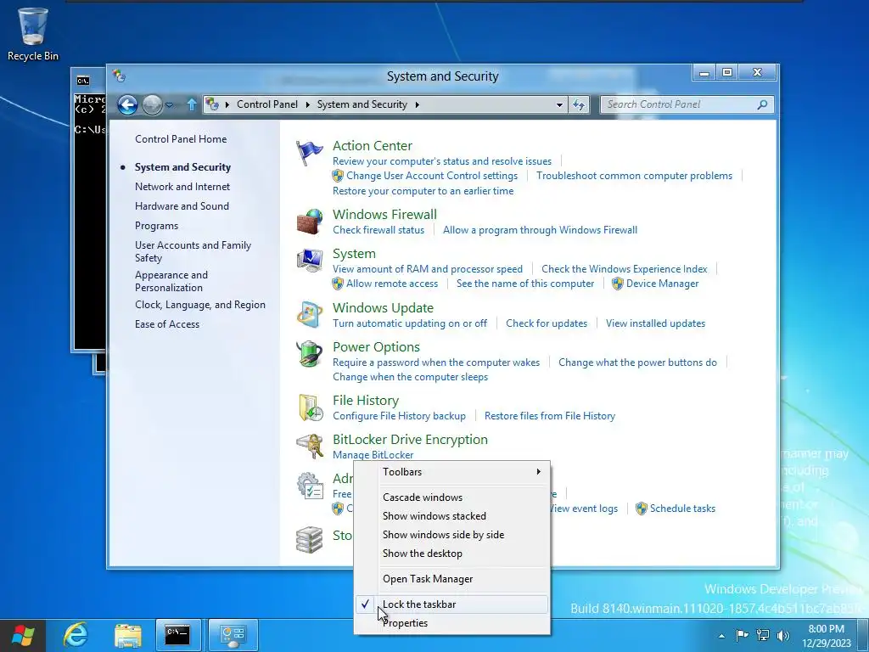Show hidden tray icons arrow
Image resolution: width=869 pixels, height=652 pixels.
721,636
